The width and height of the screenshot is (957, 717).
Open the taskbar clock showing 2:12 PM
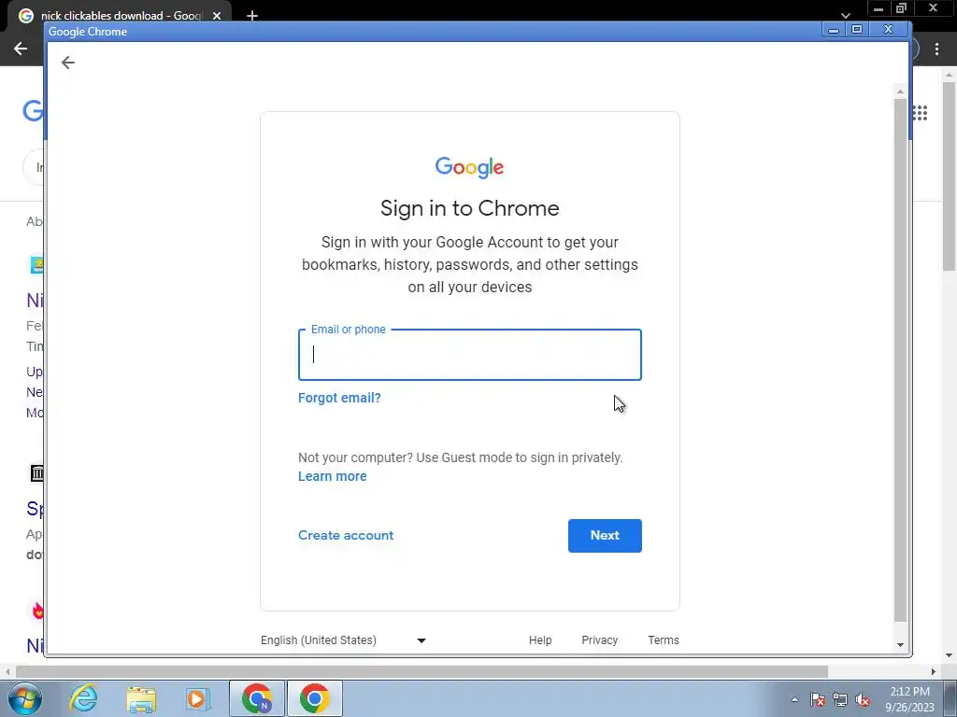[910, 699]
